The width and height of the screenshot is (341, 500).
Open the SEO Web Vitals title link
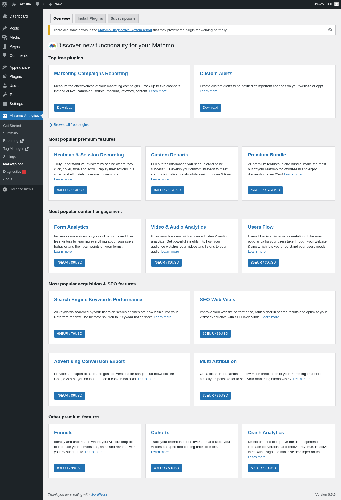(x=217, y=300)
